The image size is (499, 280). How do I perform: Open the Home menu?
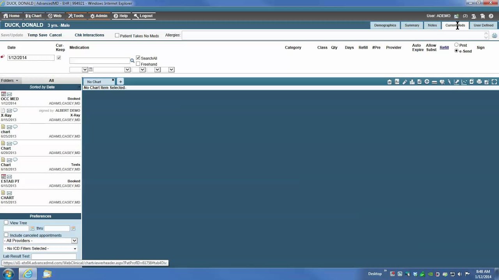point(11,16)
